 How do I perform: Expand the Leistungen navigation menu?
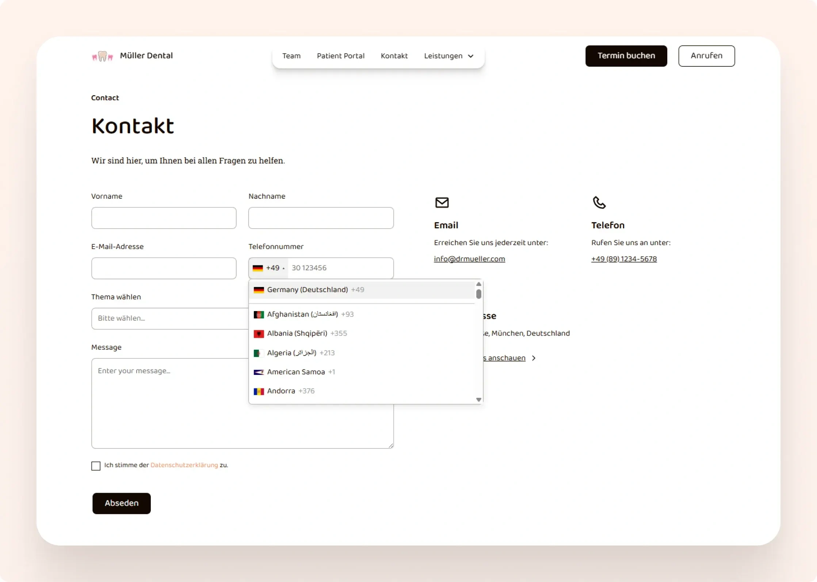coord(448,56)
